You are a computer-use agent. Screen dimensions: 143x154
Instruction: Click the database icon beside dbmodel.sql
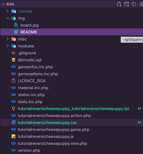pyautogui.click(x=14, y=60)
